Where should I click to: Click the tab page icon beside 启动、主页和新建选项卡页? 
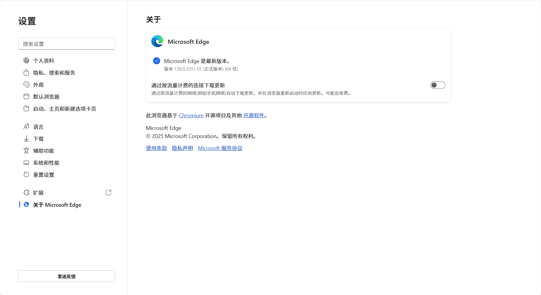click(26, 108)
